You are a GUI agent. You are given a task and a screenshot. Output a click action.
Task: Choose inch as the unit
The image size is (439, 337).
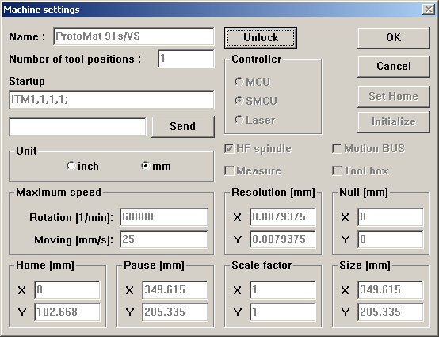pos(82,166)
